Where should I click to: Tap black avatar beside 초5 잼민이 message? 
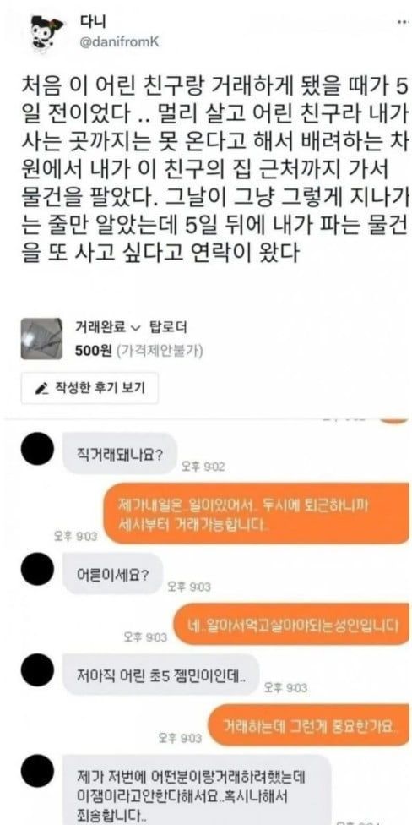pos(37,670)
